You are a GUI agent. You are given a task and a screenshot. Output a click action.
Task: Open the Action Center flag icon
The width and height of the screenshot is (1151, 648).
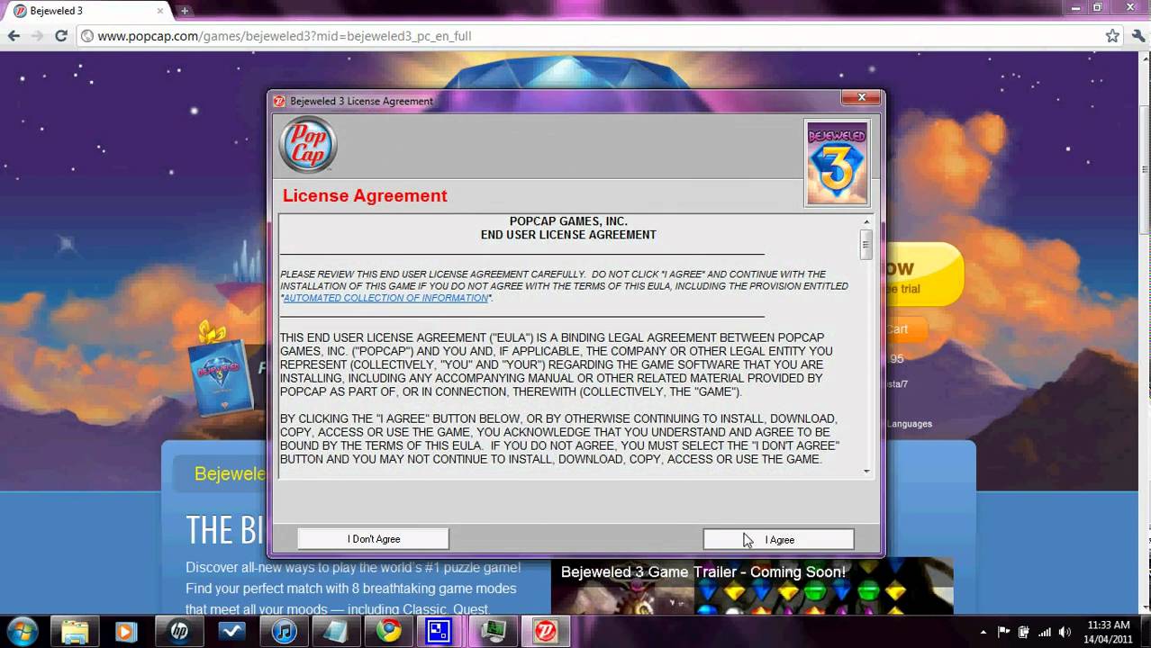pyautogui.click(x=1004, y=632)
